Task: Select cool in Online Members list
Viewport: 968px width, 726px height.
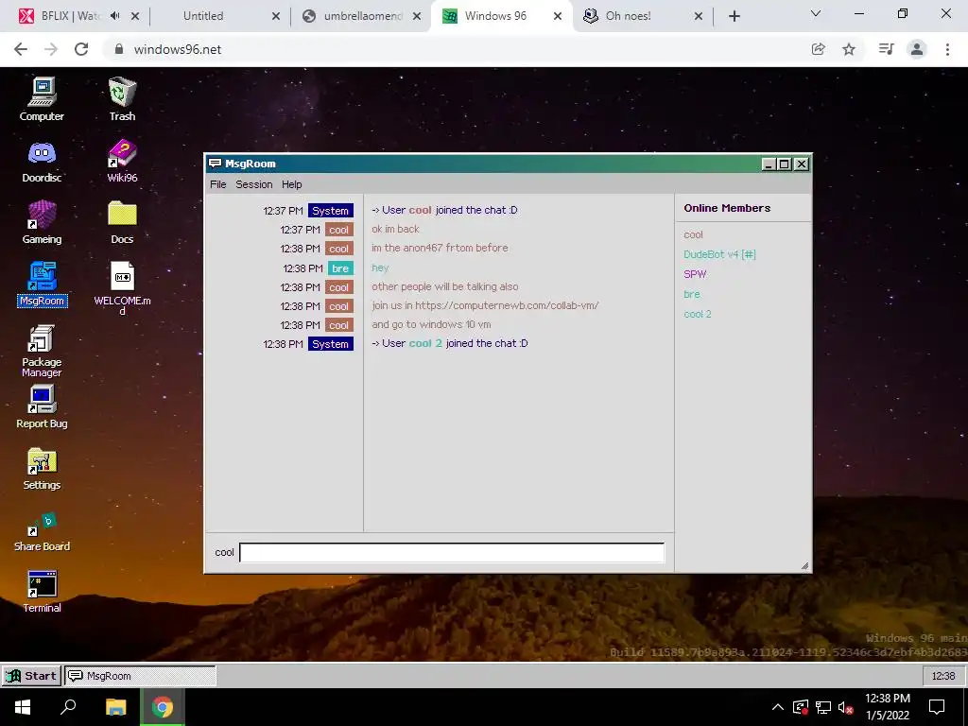Action: (693, 234)
